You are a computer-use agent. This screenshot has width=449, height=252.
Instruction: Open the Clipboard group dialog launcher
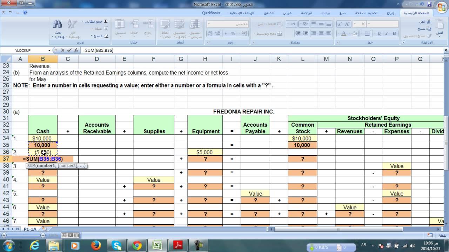click(404, 42)
